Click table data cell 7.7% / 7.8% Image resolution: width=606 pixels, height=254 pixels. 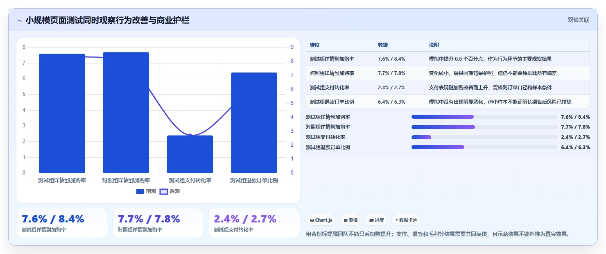coord(391,73)
